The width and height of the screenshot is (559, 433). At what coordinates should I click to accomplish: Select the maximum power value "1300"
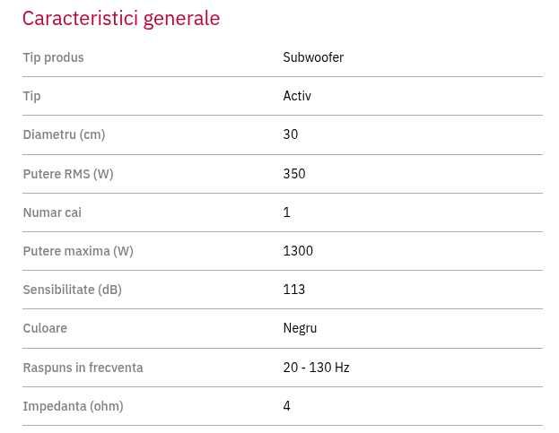[x=298, y=251]
